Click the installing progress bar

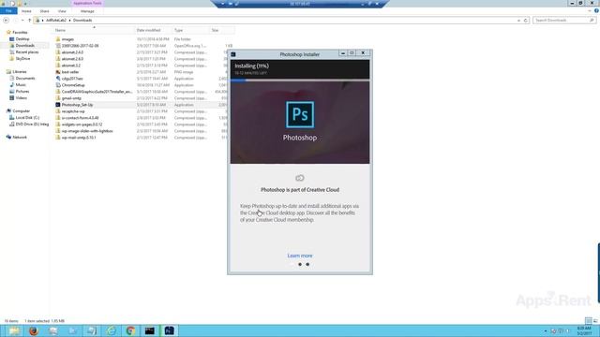[300, 81]
